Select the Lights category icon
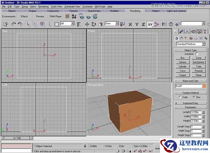Screen dimensions: 210x153 186,38
